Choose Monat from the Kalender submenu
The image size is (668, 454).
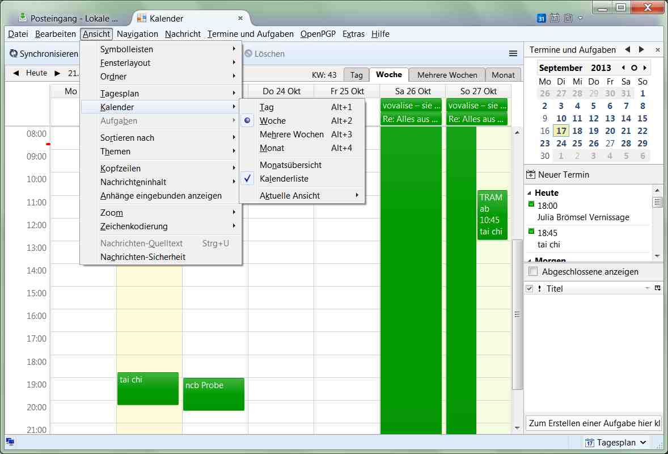coord(272,148)
